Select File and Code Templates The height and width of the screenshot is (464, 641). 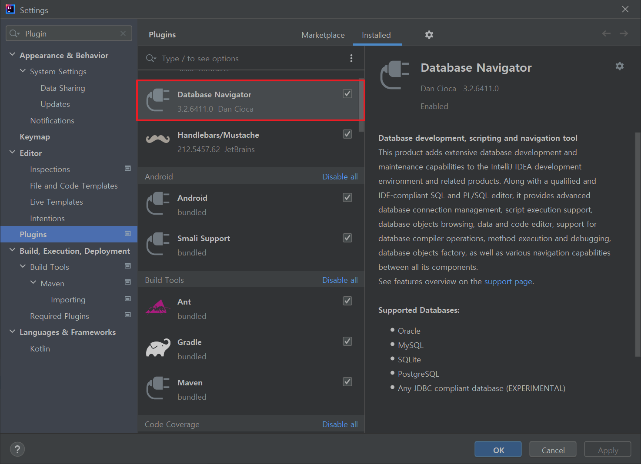74,186
